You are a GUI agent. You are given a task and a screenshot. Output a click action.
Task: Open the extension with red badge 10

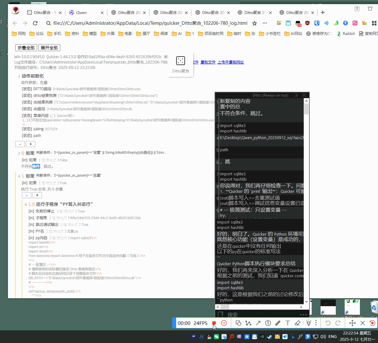point(298,24)
